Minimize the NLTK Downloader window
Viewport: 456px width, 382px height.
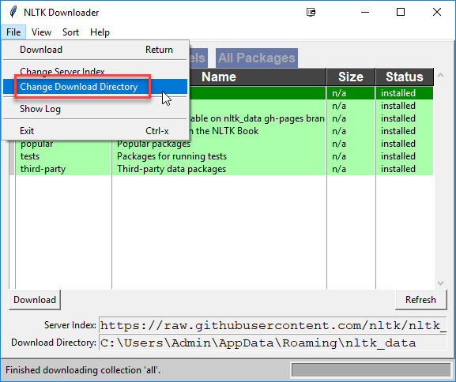point(365,12)
